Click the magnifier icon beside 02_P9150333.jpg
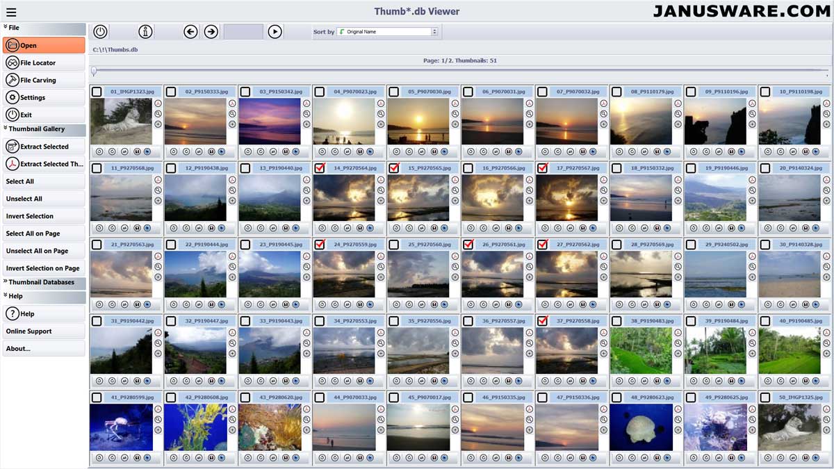 click(232, 114)
